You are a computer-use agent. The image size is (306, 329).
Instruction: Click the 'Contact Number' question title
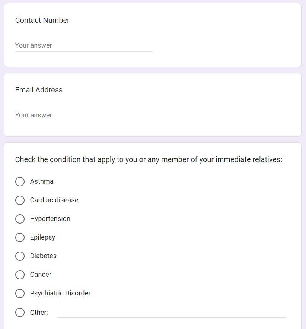(x=42, y=20)
